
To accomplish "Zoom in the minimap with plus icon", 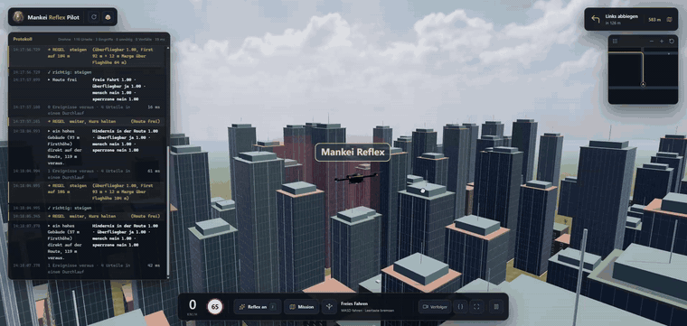I will point(662,42).
